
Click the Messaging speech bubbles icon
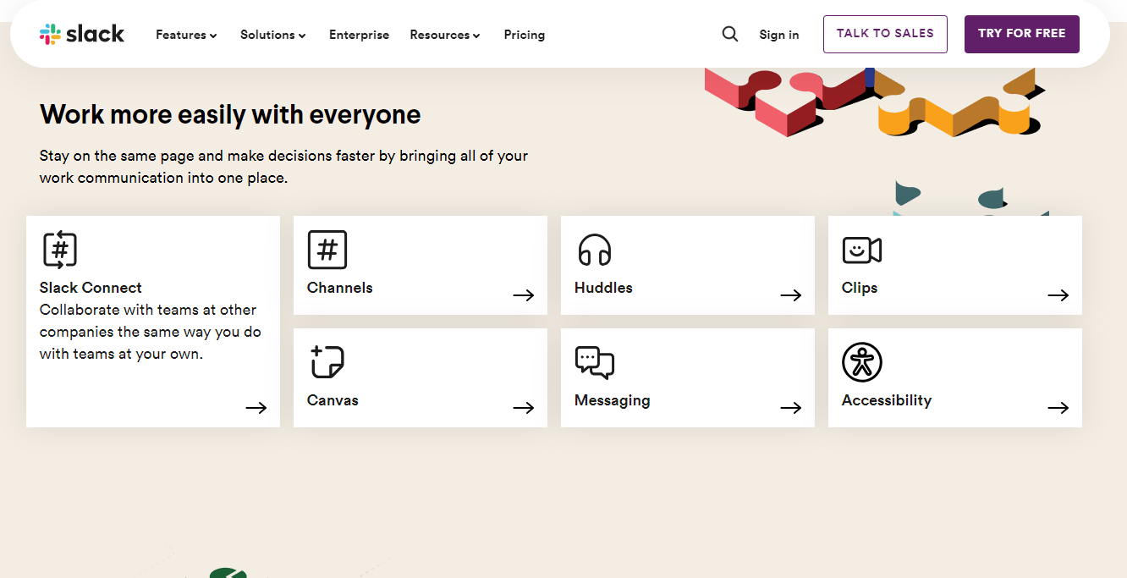point(595,362)
